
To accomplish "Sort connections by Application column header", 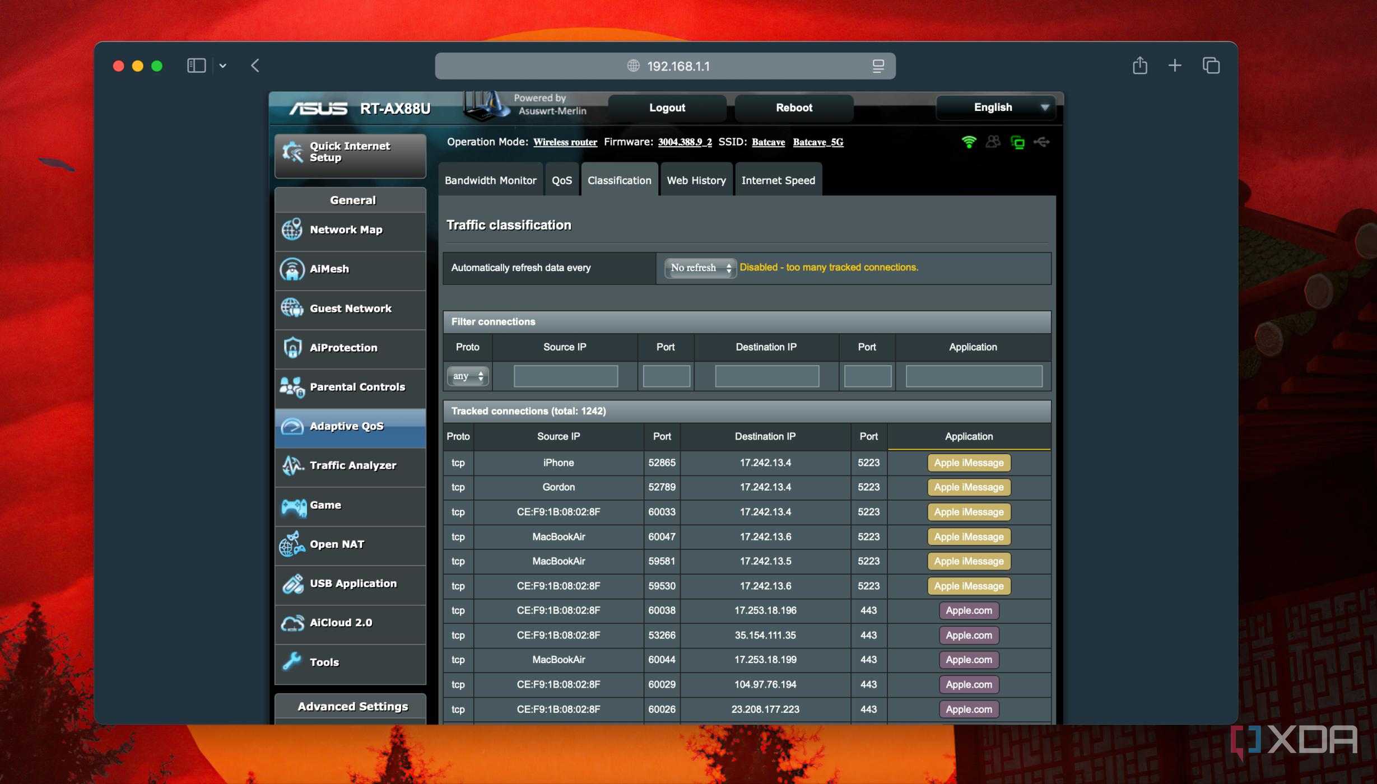I will [x=969, y=436].
